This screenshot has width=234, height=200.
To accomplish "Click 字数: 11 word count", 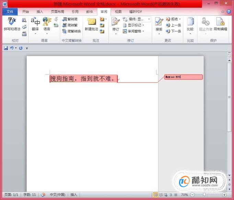I will (x=30, y=195).
